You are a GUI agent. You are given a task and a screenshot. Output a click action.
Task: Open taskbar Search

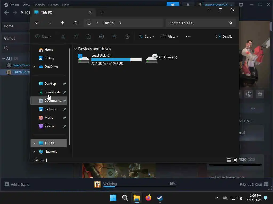[x=125, y=198]
